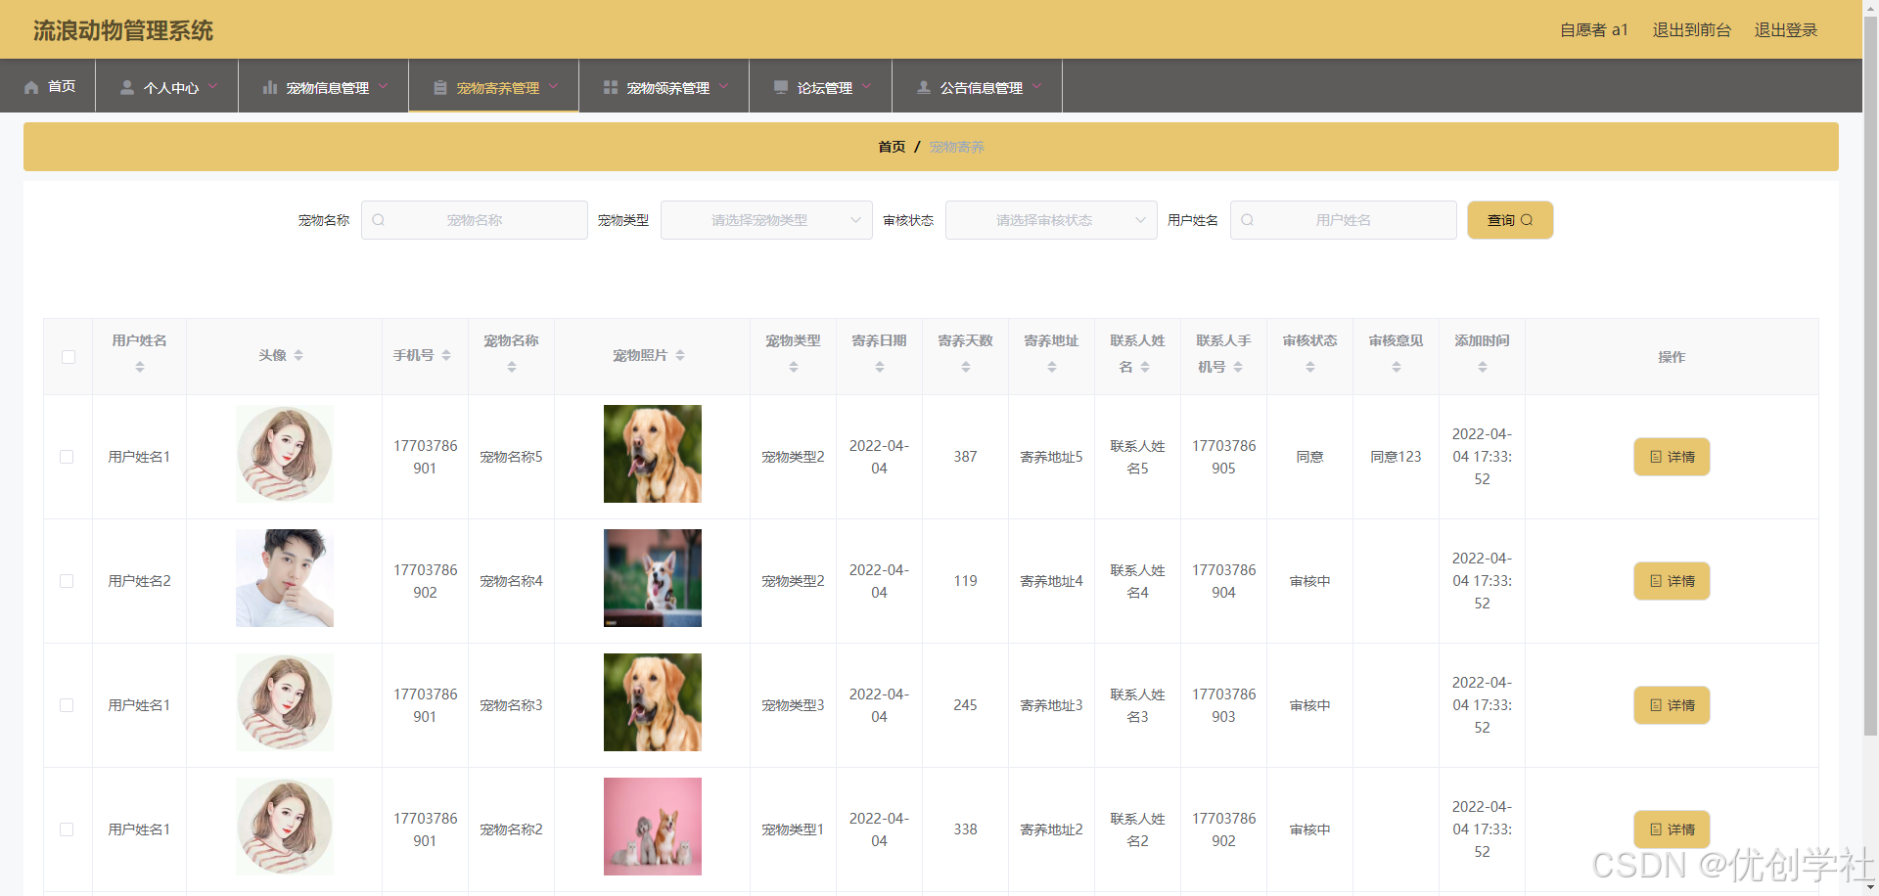Open the corgi photo in 宠物名称4 row
Screen dimensions: 1879x896
click(653, 578)
